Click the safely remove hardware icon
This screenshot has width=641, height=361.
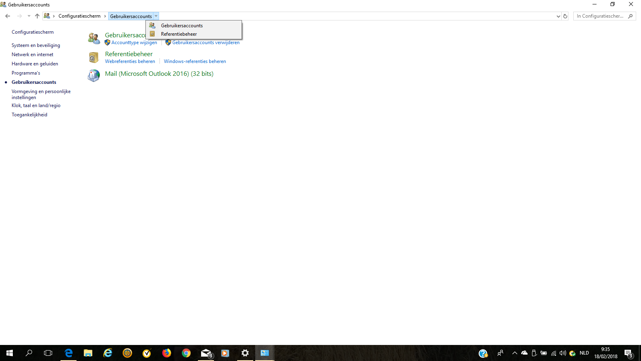pos(534,353)
